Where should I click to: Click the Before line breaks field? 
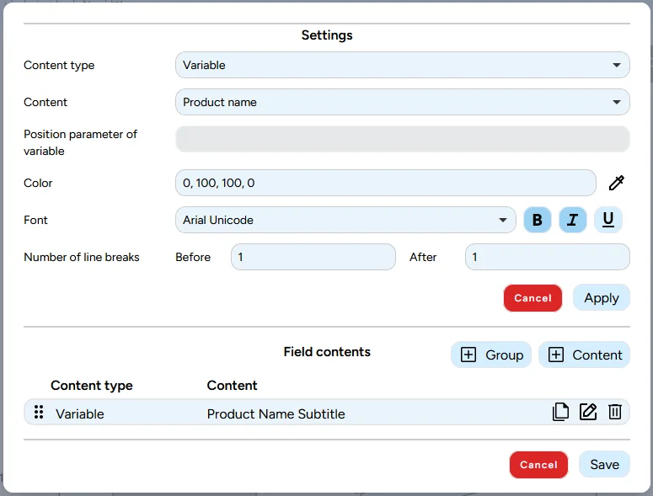point(313,257)
